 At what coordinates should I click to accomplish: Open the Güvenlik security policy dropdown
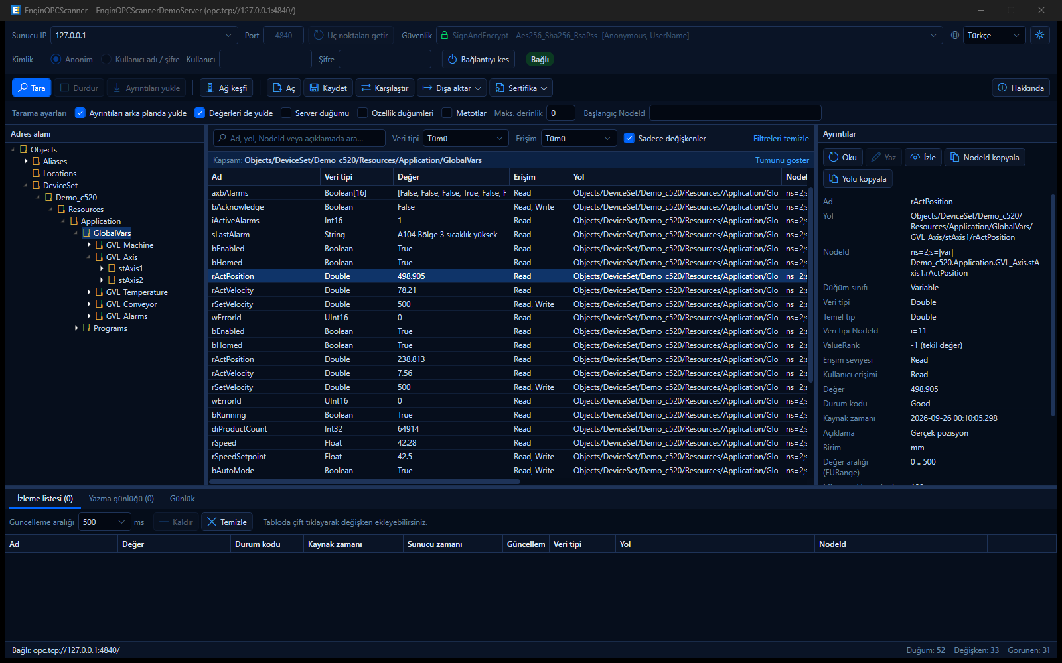690,36
